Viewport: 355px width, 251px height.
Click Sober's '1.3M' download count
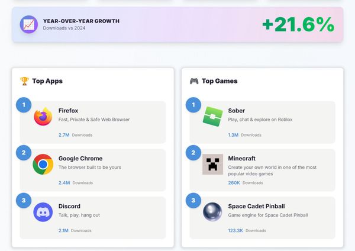[x=233, y=135]
